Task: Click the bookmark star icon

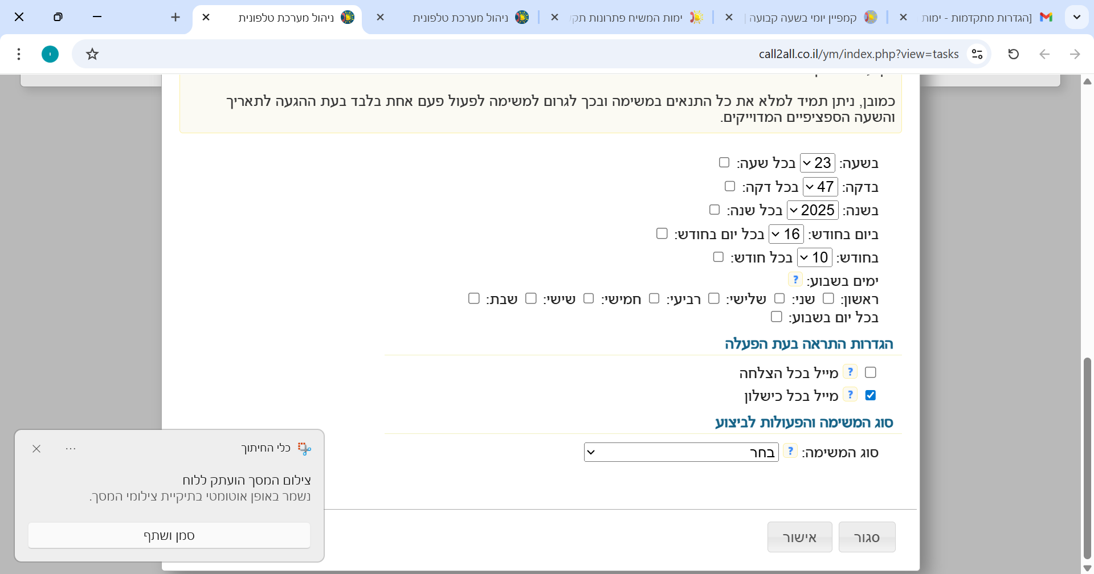Action: click(92, 54)
